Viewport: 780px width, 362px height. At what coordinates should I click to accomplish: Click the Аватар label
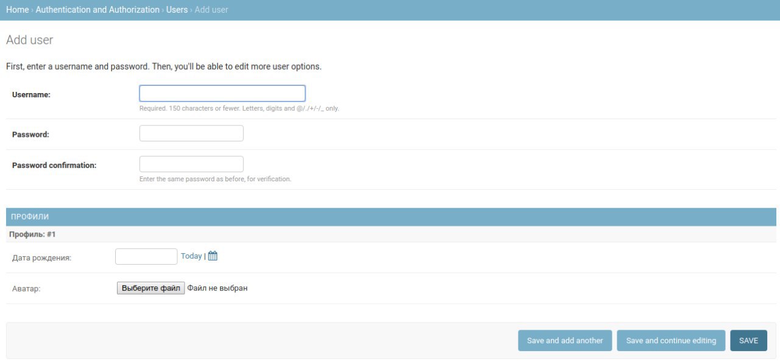coord(26,289)
